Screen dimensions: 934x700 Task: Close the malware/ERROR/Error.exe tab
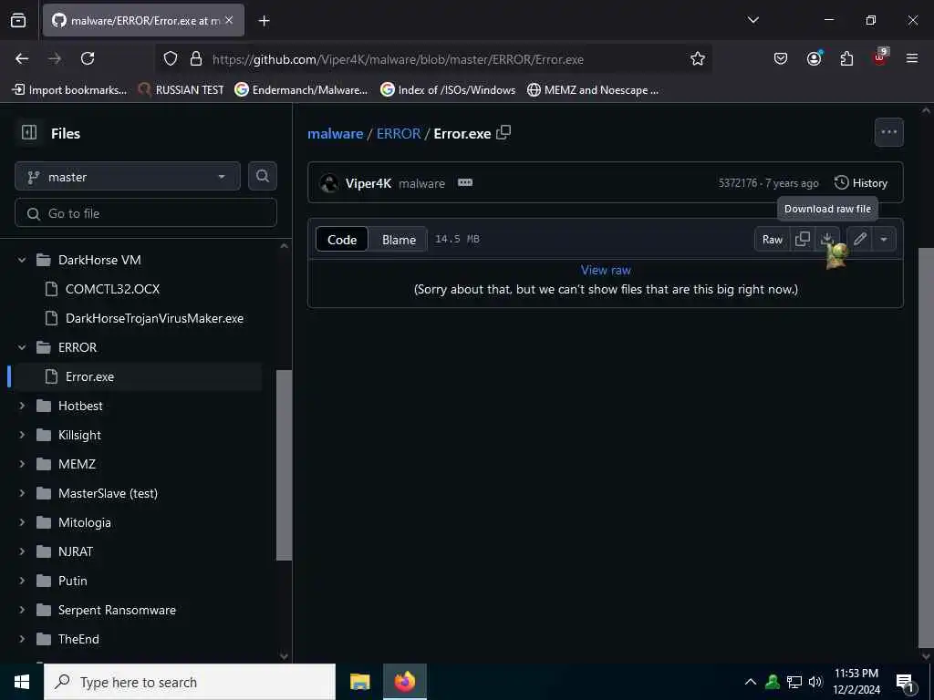(229, 20)
